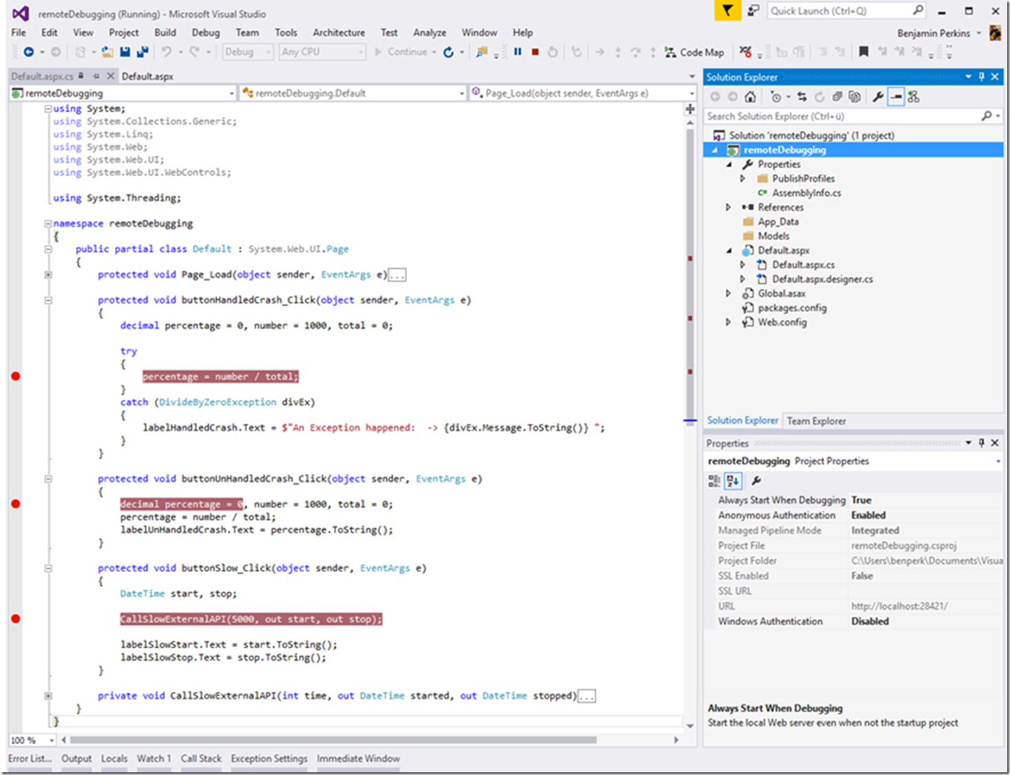Open the Exception Settings tab
Viewport: 1010px width, 775px height.
269,758
